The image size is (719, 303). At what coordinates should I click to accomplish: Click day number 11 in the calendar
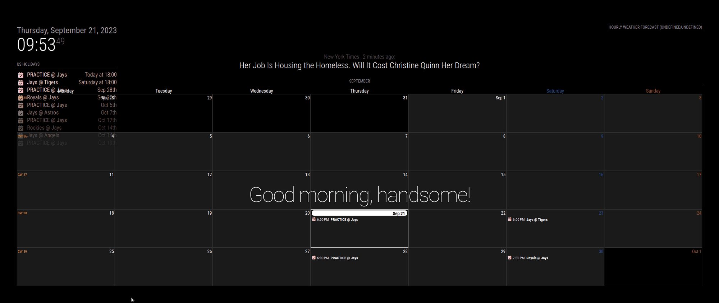click(x=111, y=174)
